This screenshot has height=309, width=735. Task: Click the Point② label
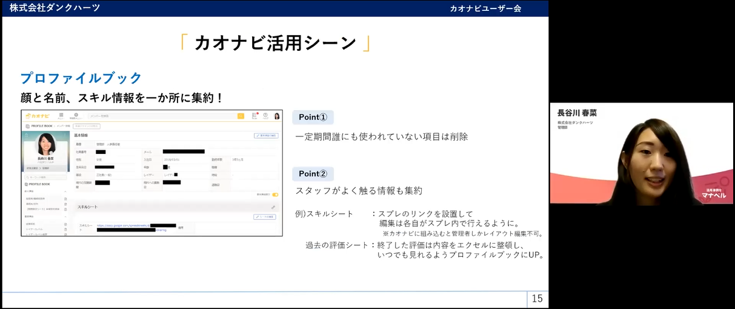tap(313, 174)
